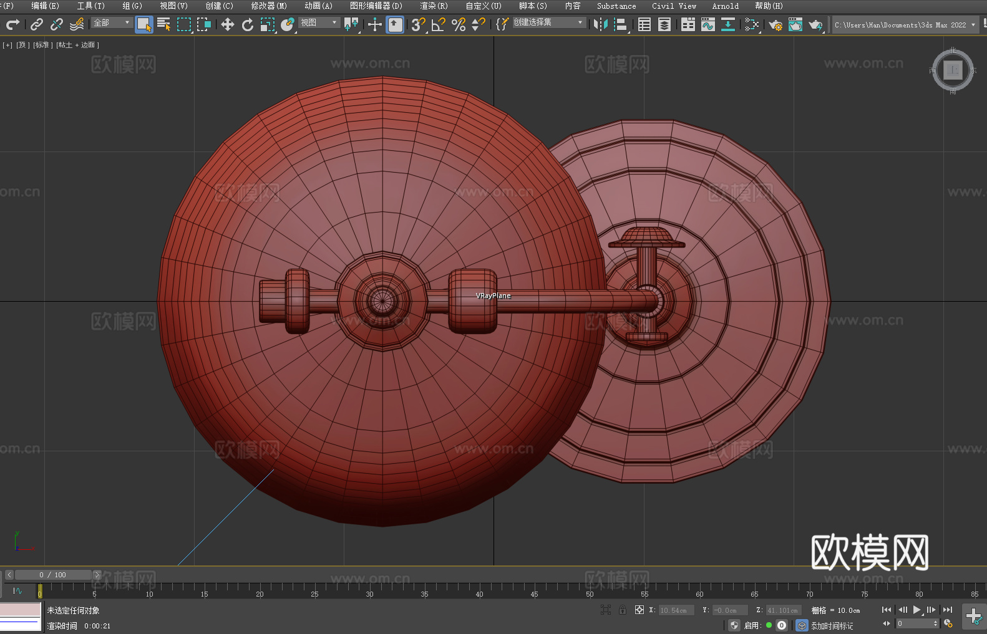Click the [粘土 + 边面] viewport shading label
This screenshot has height=634, width=987.
pyautogui.click(x=77, y=45)
